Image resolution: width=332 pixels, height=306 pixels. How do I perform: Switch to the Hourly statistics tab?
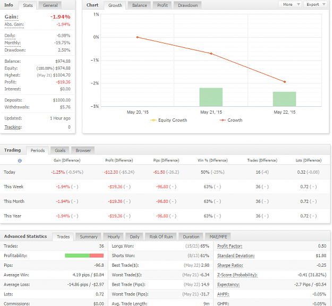pyautogui.click(x=114, y=236)
